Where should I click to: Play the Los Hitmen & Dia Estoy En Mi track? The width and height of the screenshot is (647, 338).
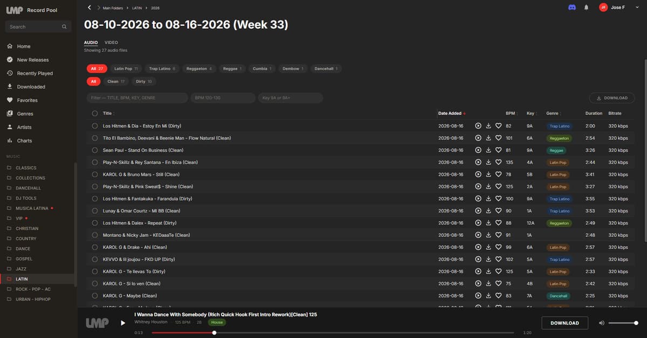click(x=478, y=126)
